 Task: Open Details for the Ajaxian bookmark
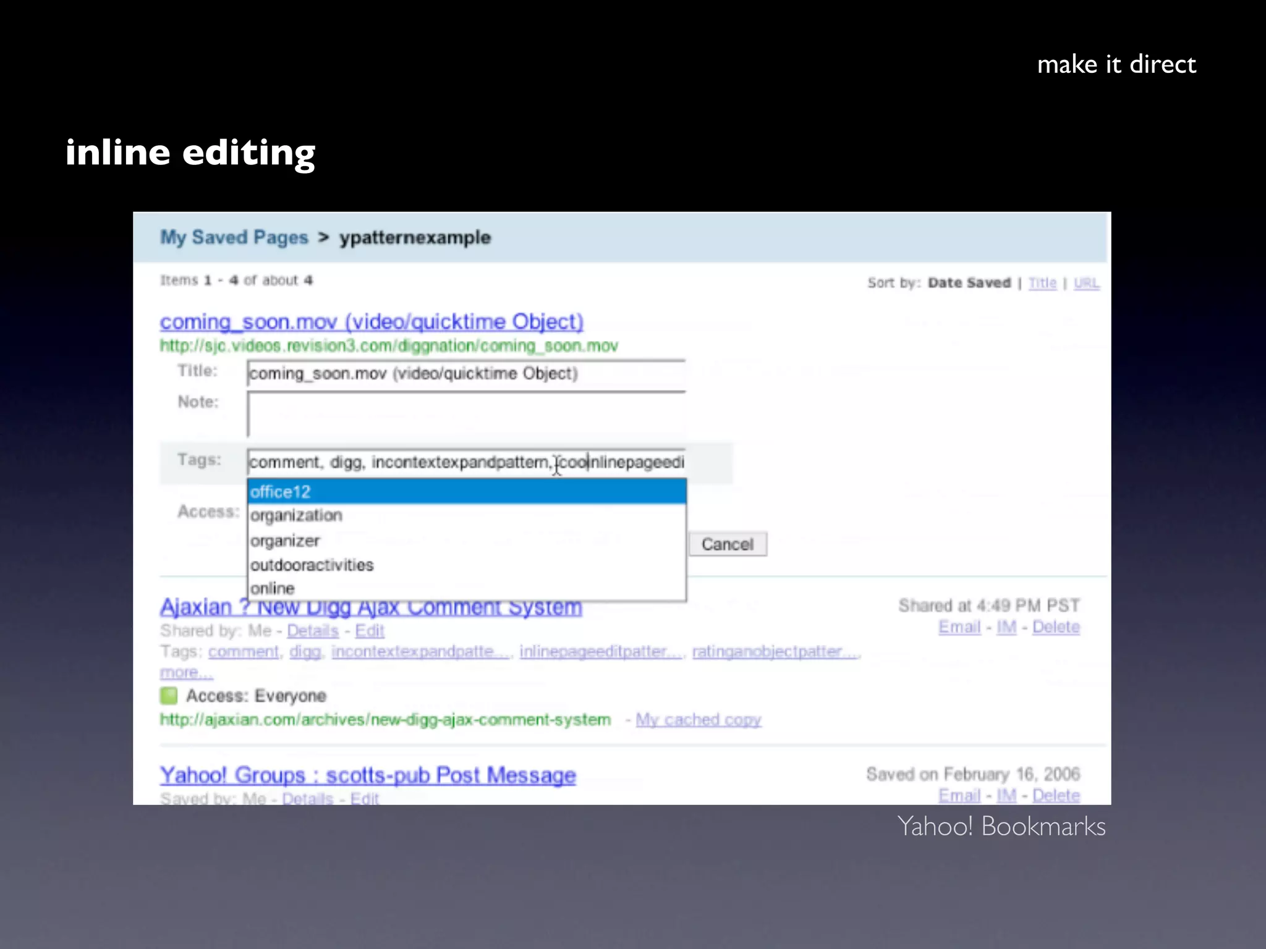pyautogui.click(x=313, y=631)
